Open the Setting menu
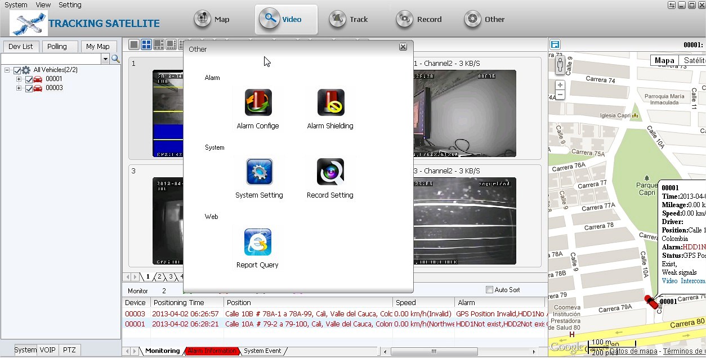The height and width of the screenshot is (358, 706). [70, 5]
